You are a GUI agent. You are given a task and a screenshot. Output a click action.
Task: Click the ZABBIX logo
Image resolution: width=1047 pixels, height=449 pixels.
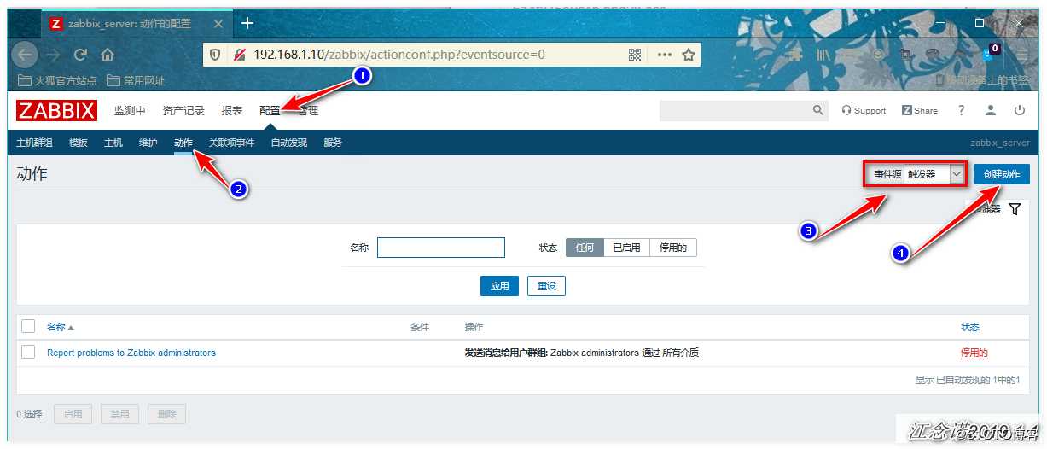pos(56,111)
